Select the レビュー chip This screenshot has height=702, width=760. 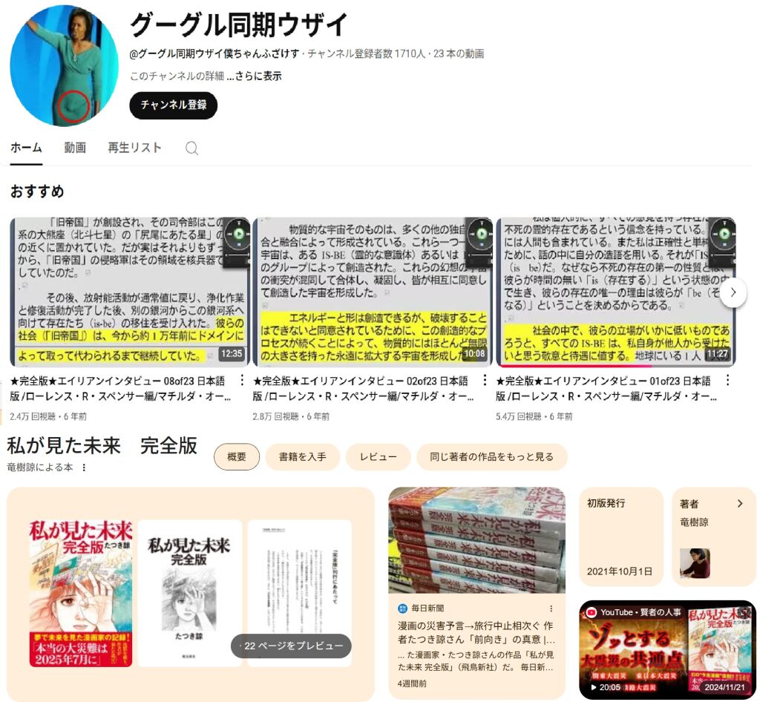378,457
